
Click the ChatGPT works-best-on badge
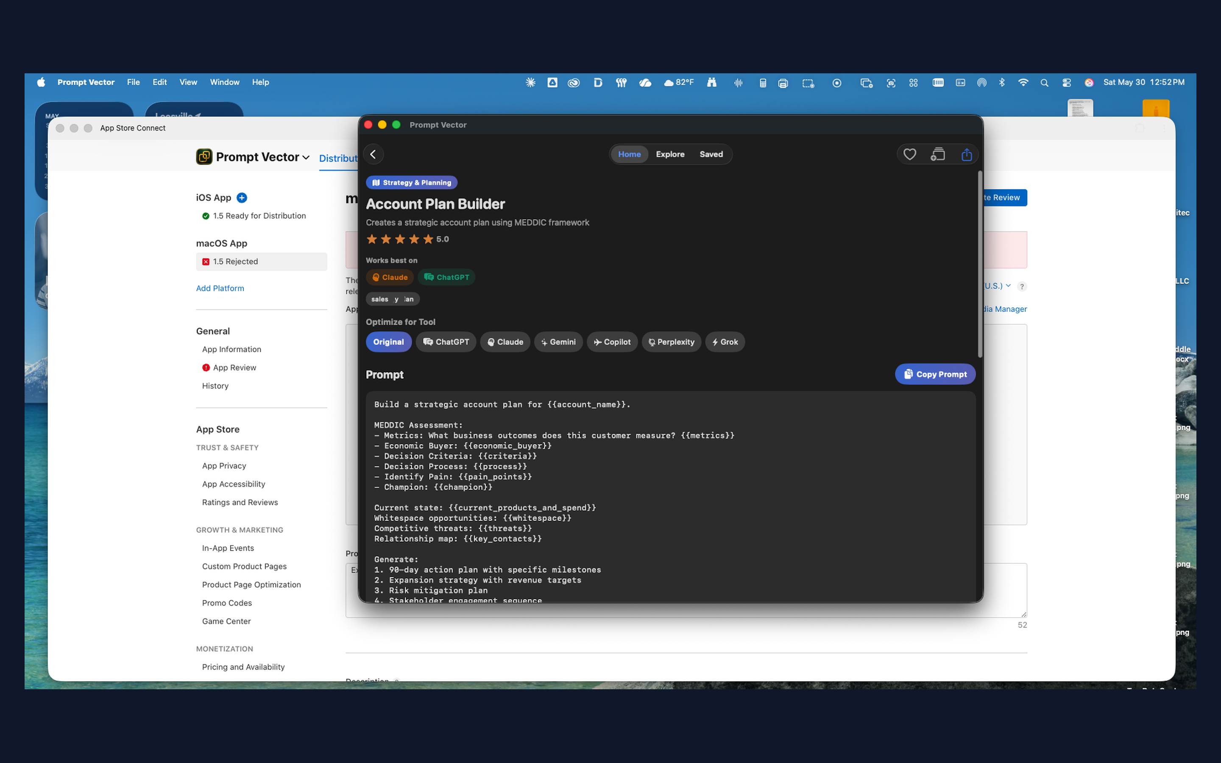tap(446, 277)
